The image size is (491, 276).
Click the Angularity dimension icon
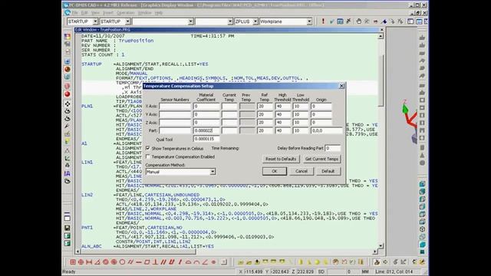pos(205,262)
